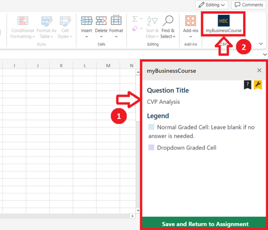Open the help question-mark bookmark
This screenshot has width=268, height=230.
247,85
